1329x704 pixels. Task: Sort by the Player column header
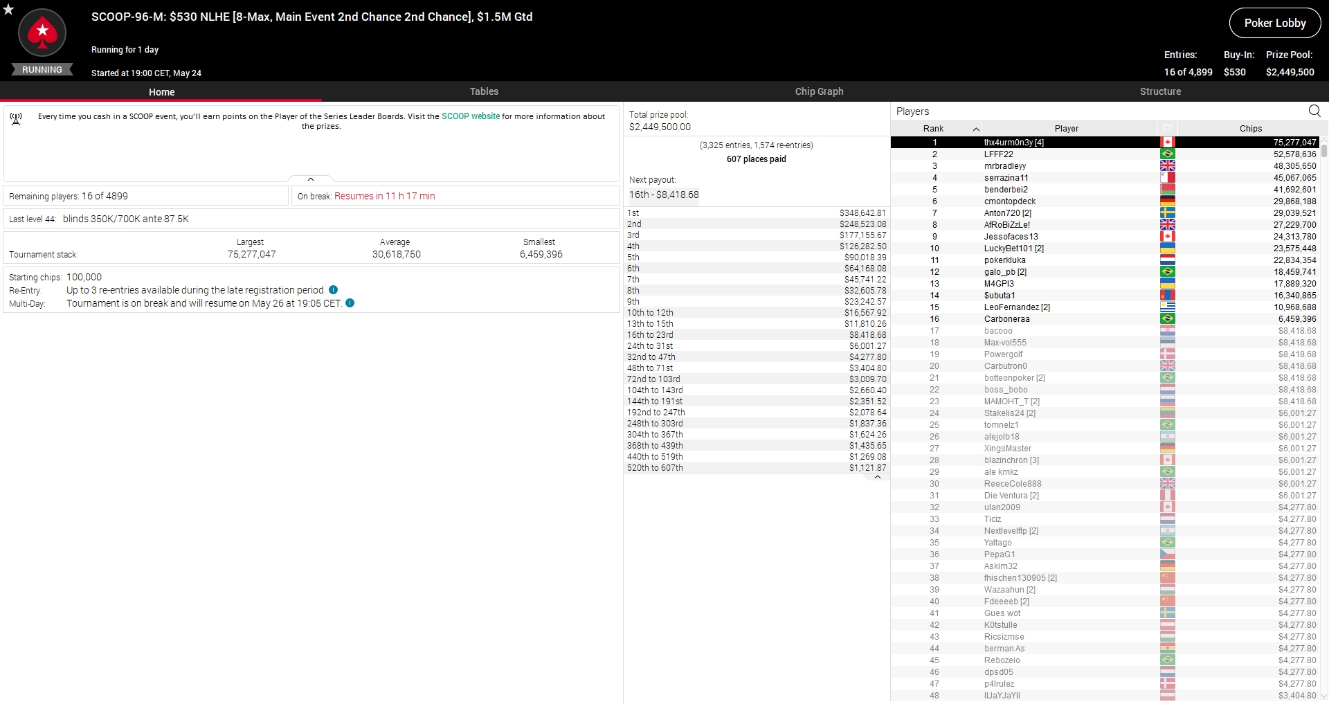(x=1067, y=129)
